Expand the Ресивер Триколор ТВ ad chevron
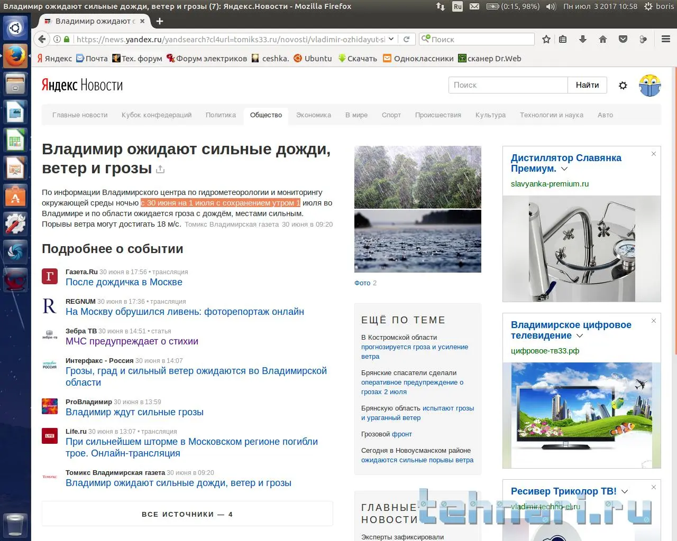Screen dimensions: 677x541 point(625,491)
